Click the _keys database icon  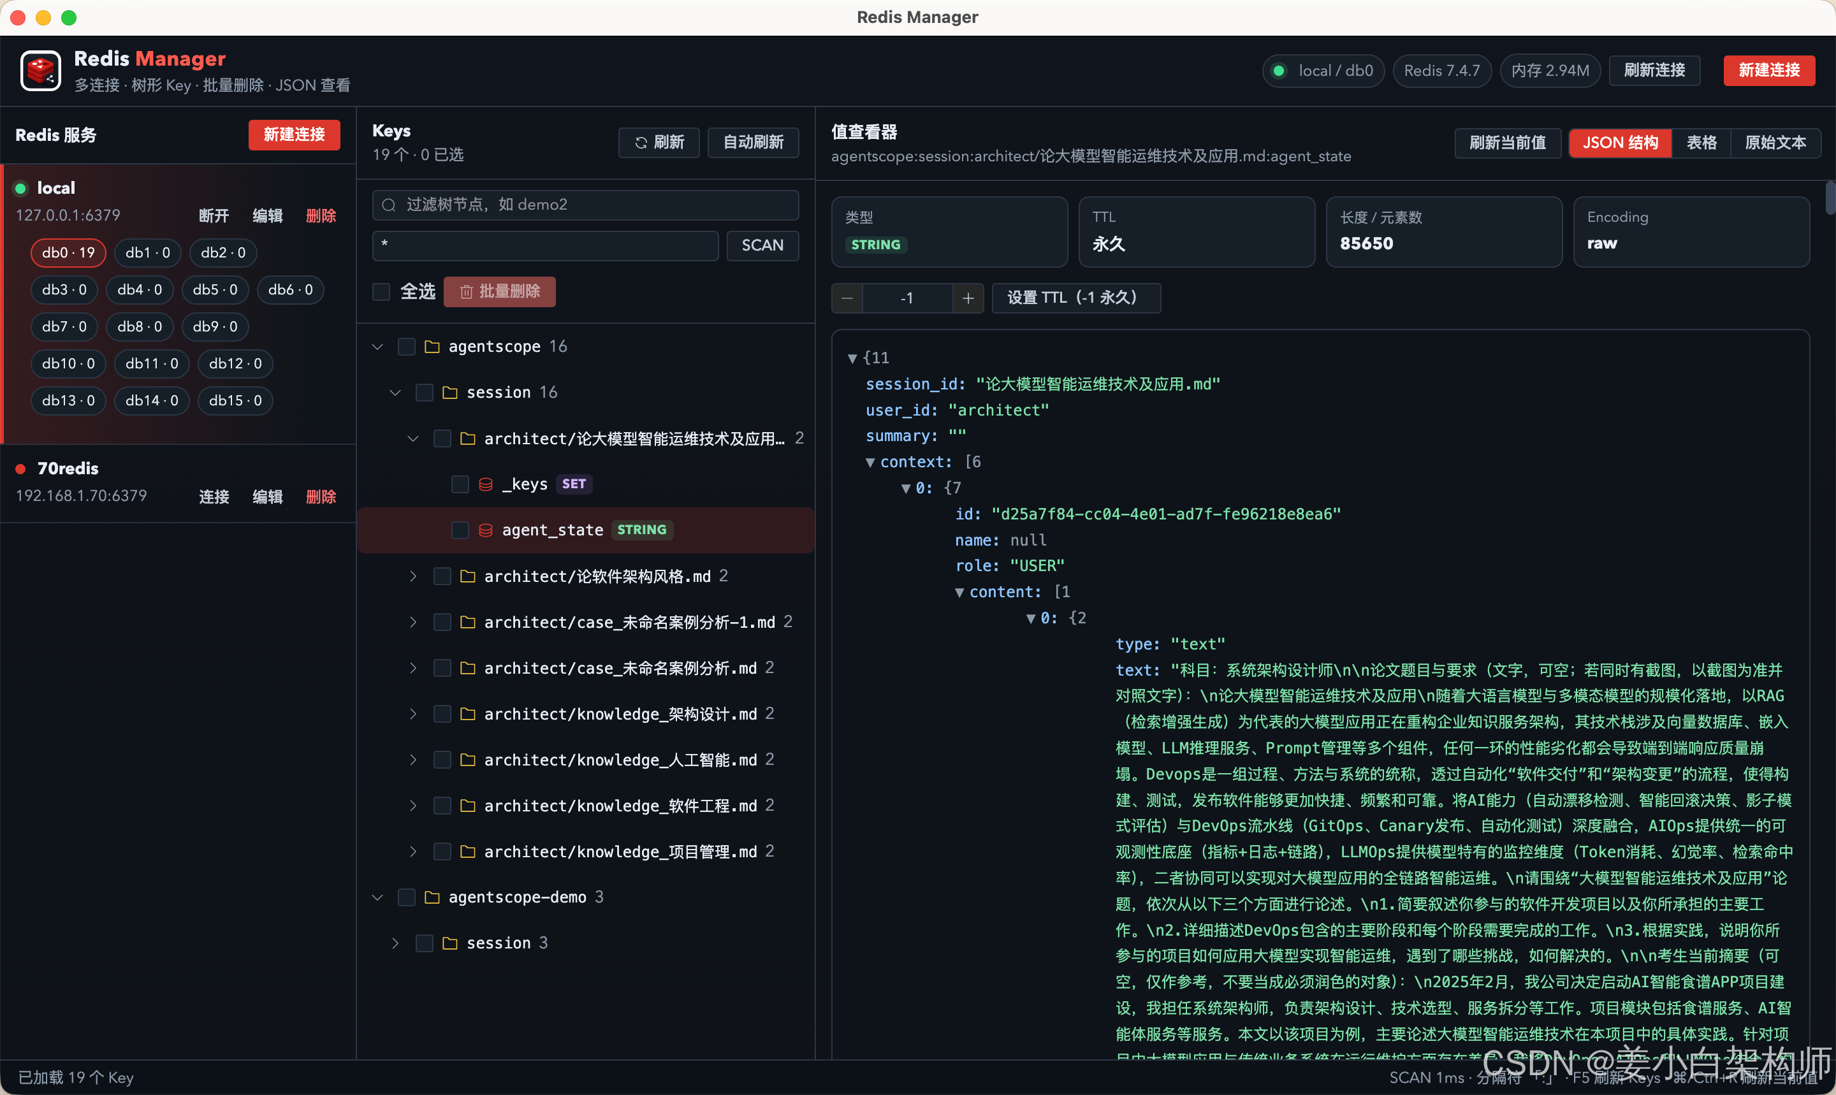[486, 484]
